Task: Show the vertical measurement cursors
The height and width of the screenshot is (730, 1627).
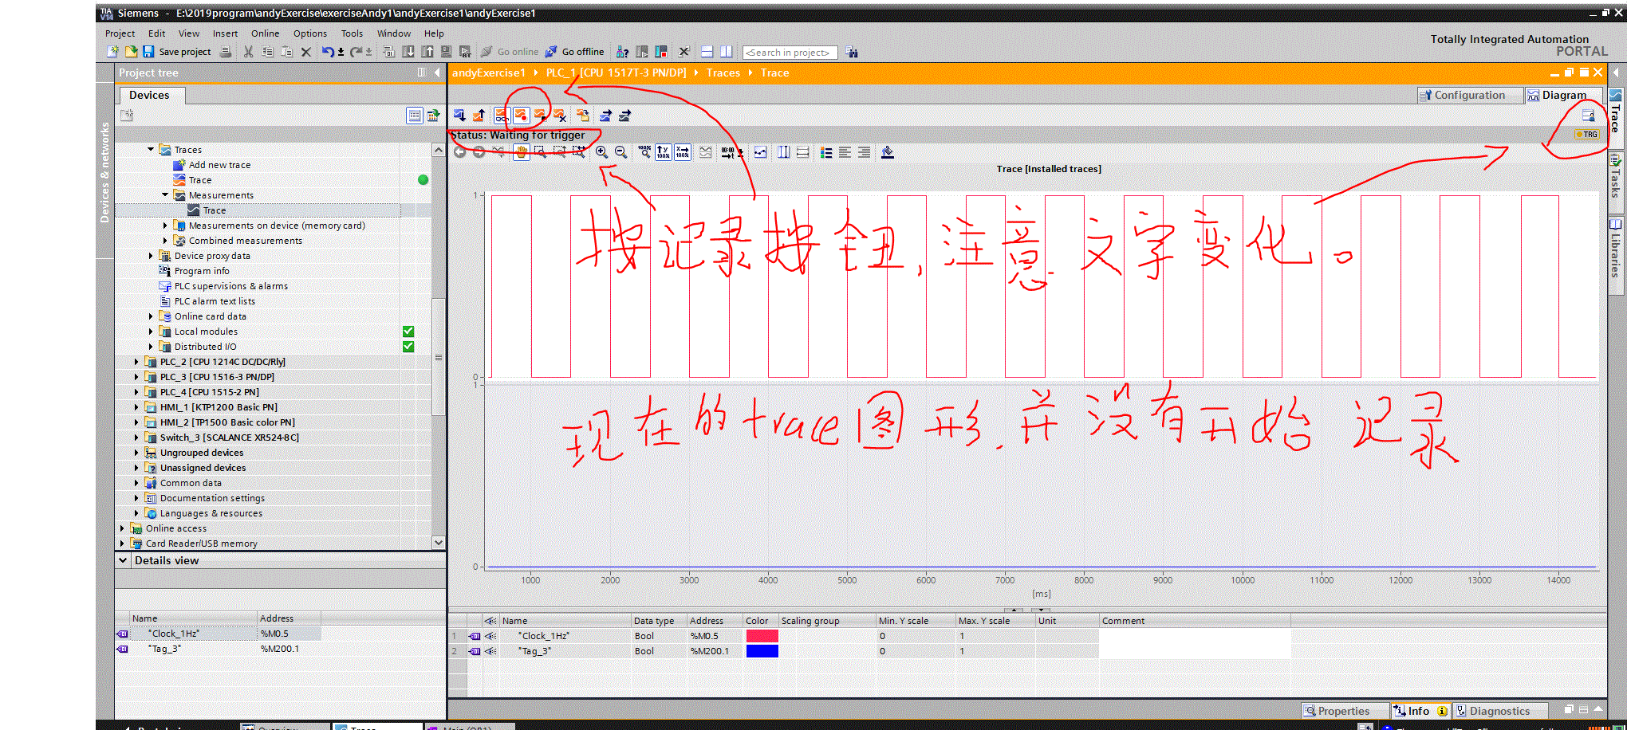Action: click(x=784, y=152)
